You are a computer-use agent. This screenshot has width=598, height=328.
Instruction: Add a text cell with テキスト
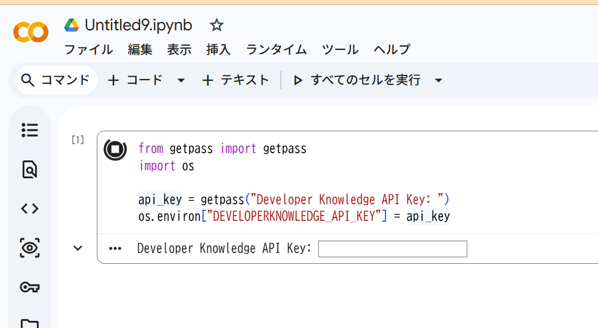(x=235, y=80)
